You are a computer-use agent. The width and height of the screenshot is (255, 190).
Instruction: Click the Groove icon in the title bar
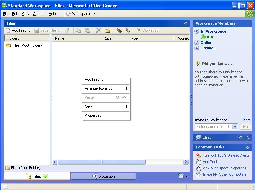[x=4, y=6]
